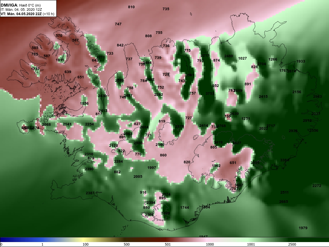Image resolution: width=329 pixels, height=247 pixels.
Task: Click the legend label '1001'
Action: coord(251,244)
